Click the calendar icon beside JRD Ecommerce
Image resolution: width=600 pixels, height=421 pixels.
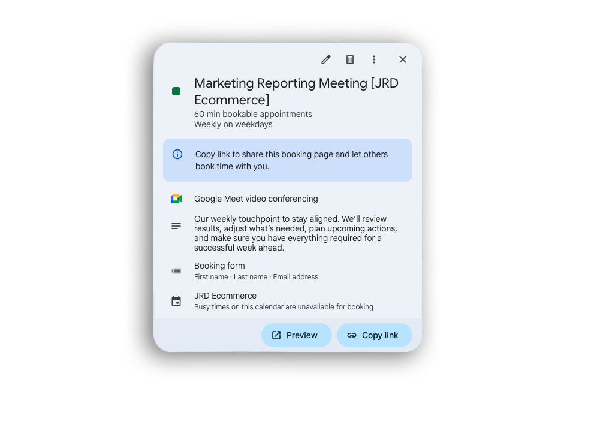point(176,301)
